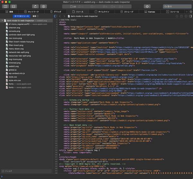This screenshot has width=193, height=179.
Task: Download the web archive
Action: 43,6
